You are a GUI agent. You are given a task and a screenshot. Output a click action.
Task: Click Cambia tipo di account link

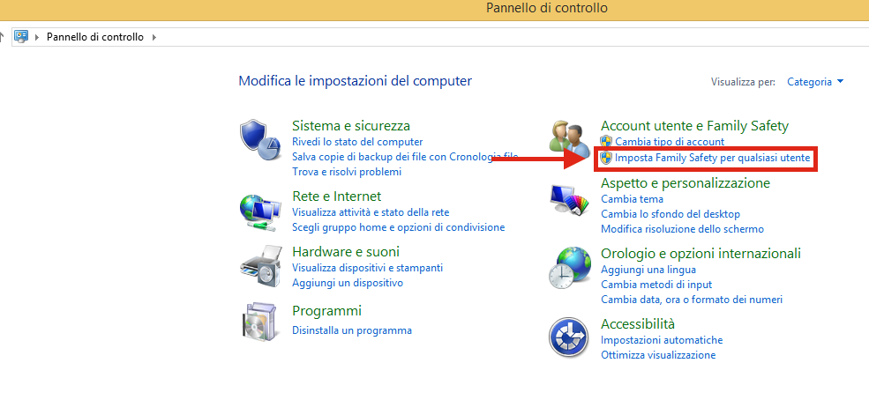tap(670, 142)
